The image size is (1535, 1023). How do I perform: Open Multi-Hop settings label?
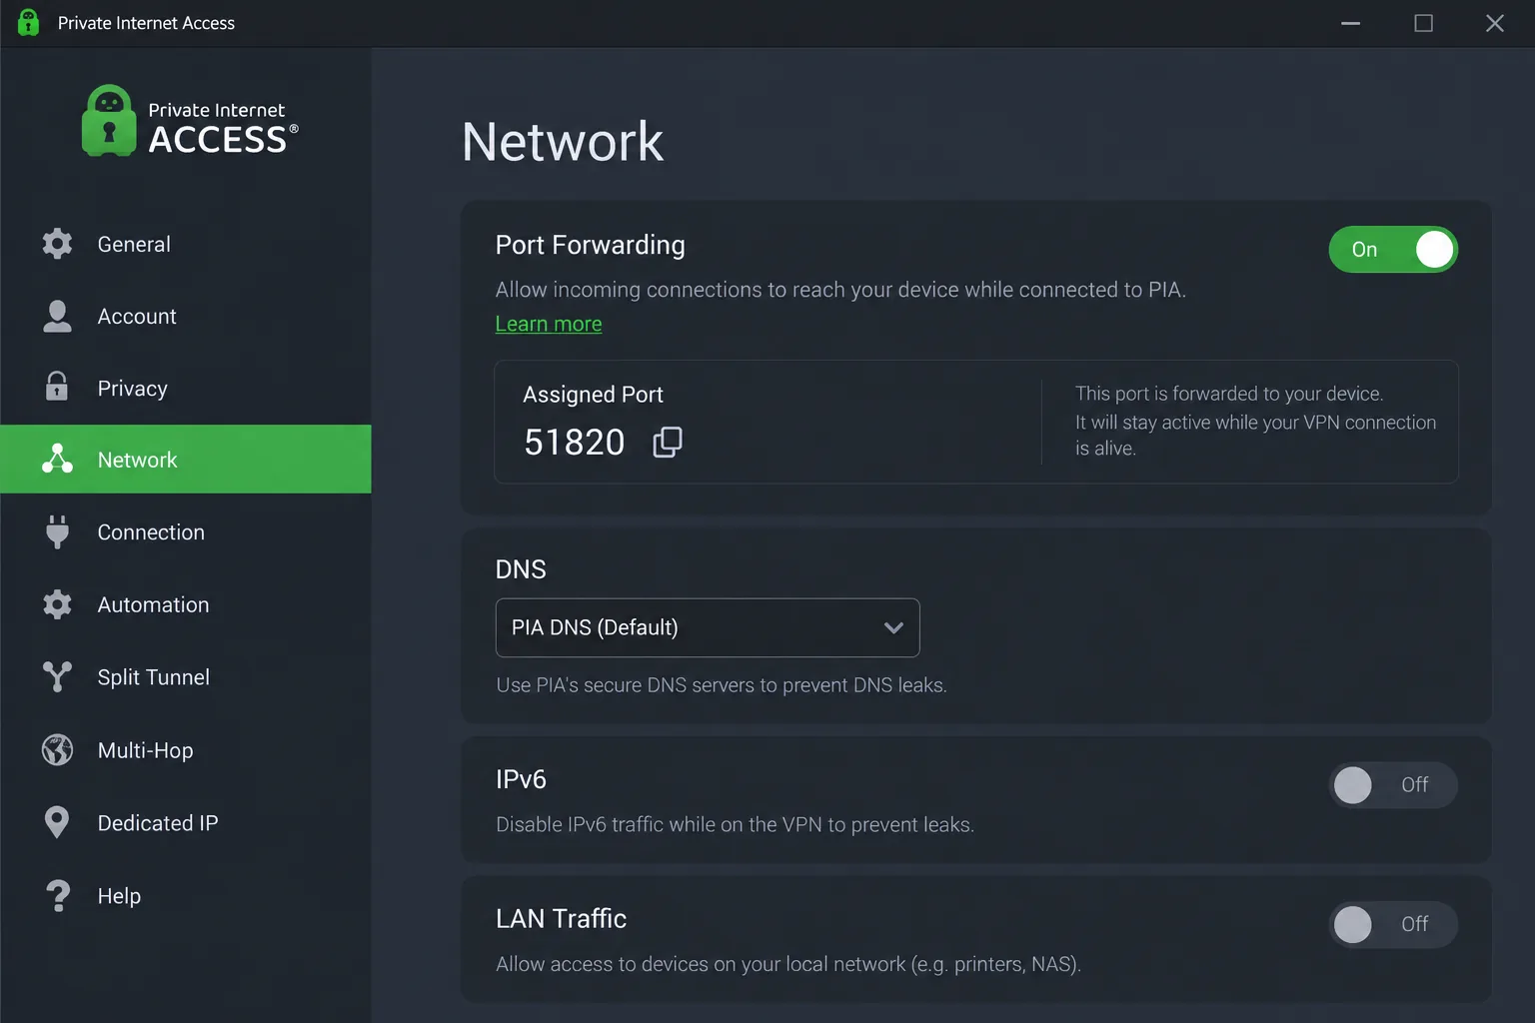coord(146,750)
